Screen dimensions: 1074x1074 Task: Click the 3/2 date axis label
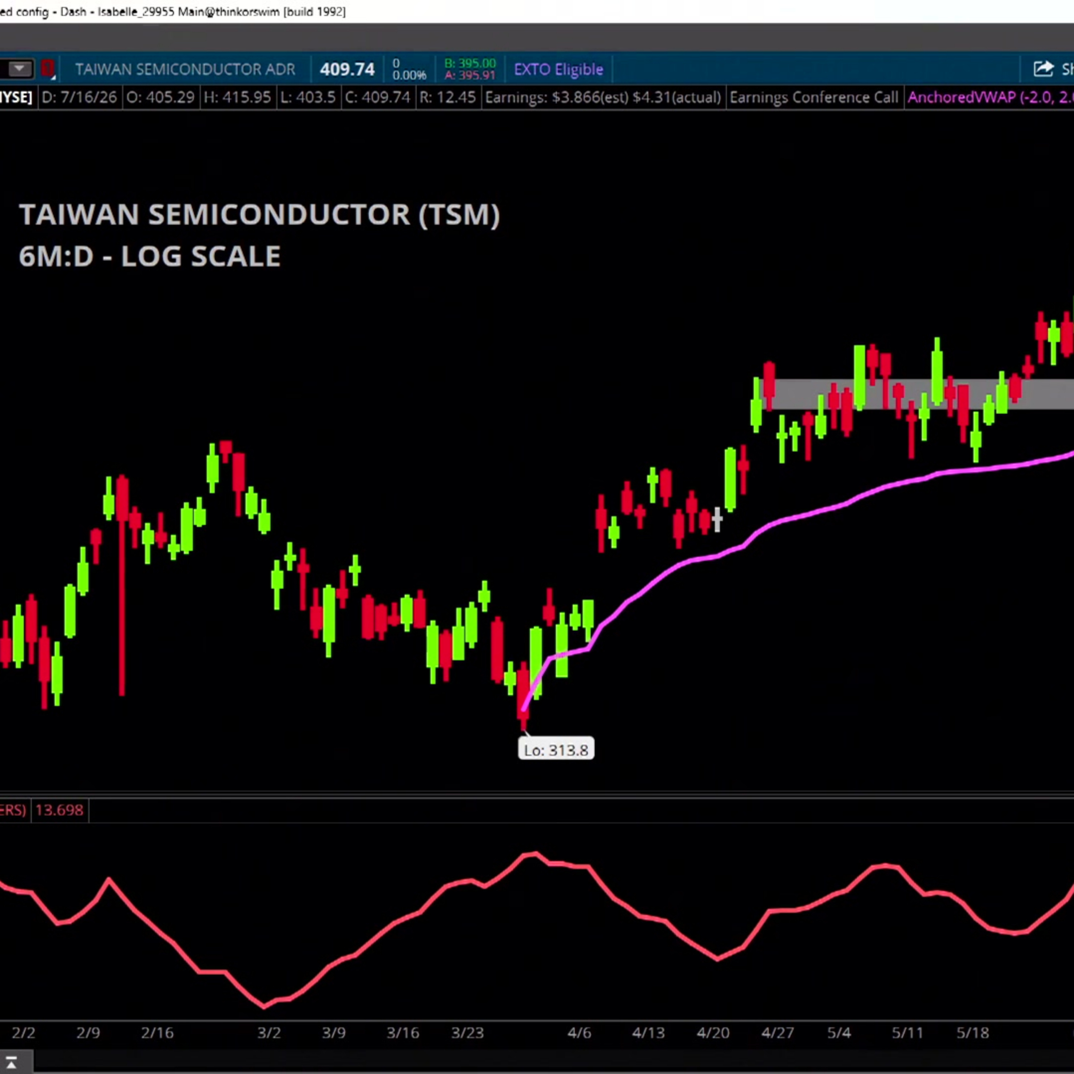(x=269, y=1033)
